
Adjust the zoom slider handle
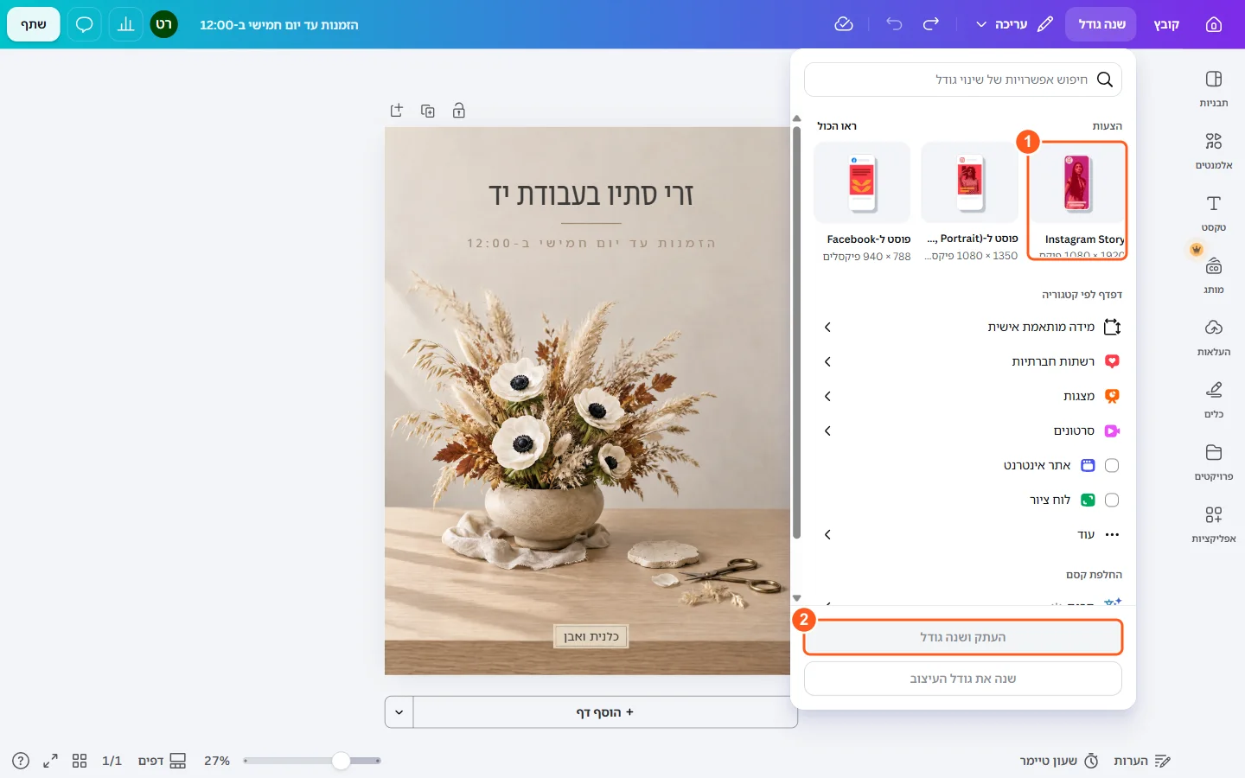coord(342,761)
